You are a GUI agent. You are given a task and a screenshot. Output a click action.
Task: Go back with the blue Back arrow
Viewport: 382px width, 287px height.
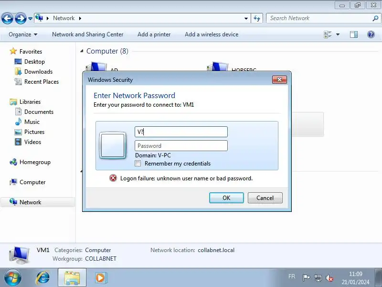click(x=7, y=18)
